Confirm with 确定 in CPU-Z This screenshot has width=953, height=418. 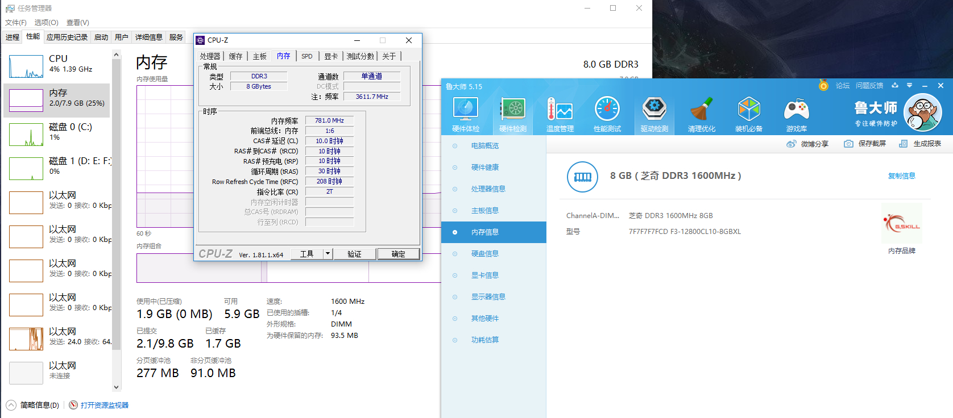coord(398,254)
